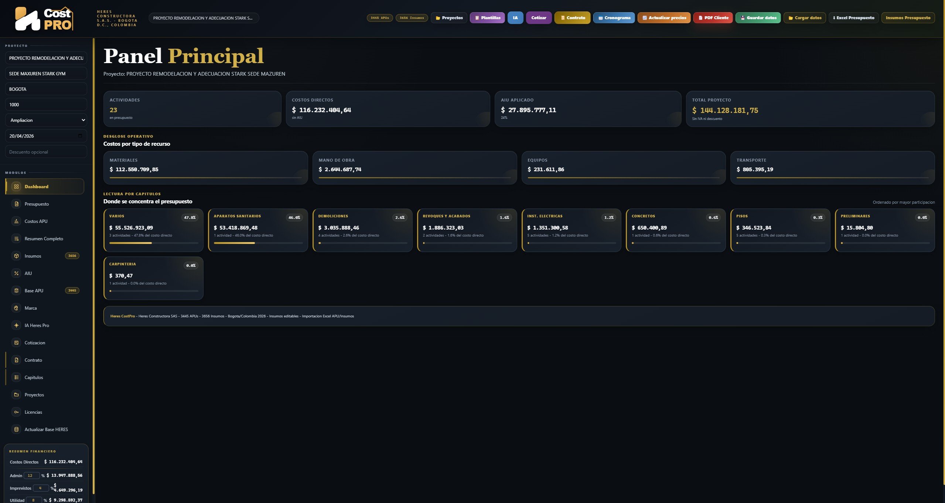Screen dimensions: 945x503
Task: Click the Descuento opcional field
Action: click(46, 152)
